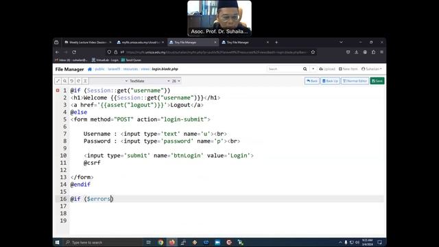Screen dimensions: 439x247
Task: Open the public breadcrumb folder
Action: 99,69
